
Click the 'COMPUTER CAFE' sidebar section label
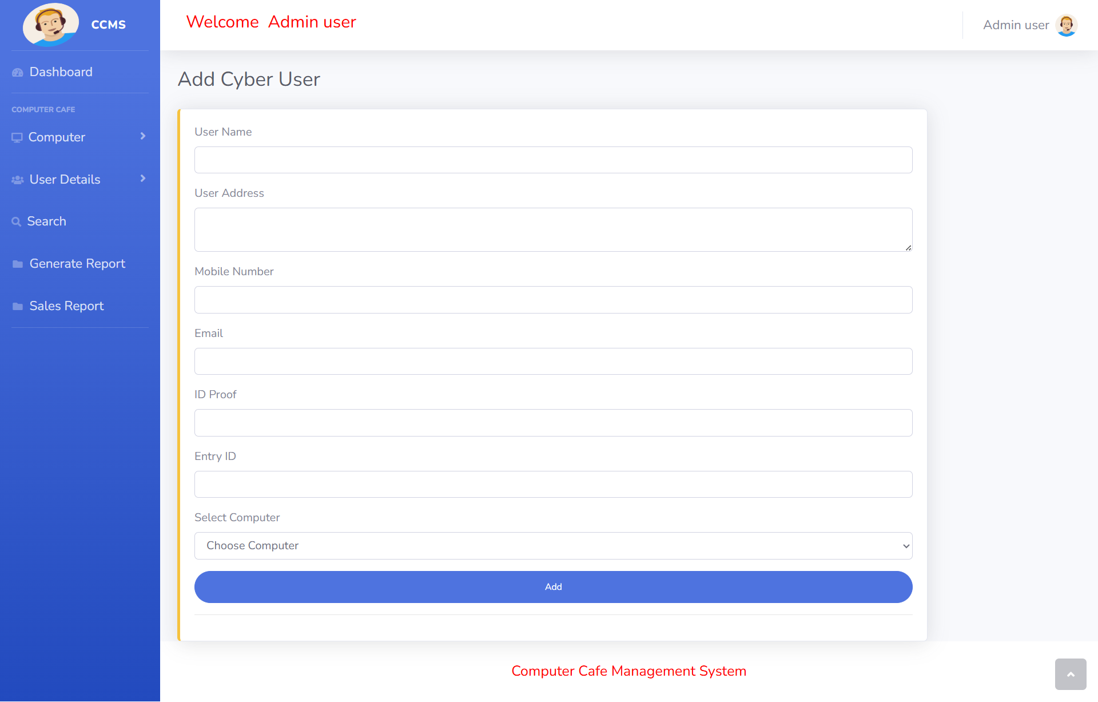coord(43,109)
